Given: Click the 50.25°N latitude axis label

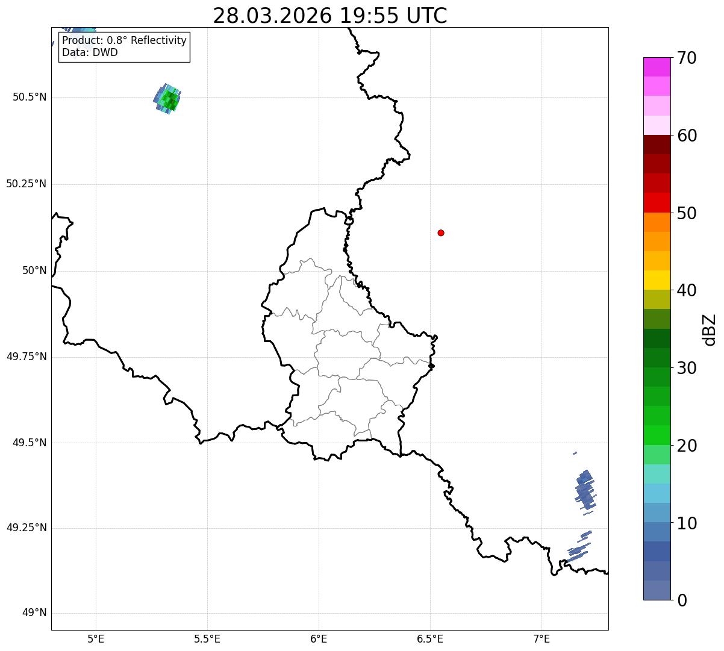Looking at the screenshot, I should pyautogui.click(x=26, y=184).
